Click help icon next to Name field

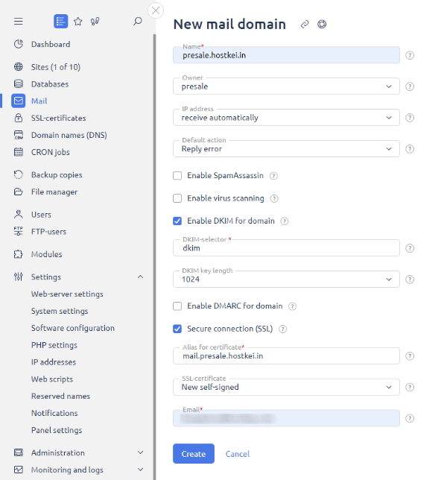click(410, 55)
